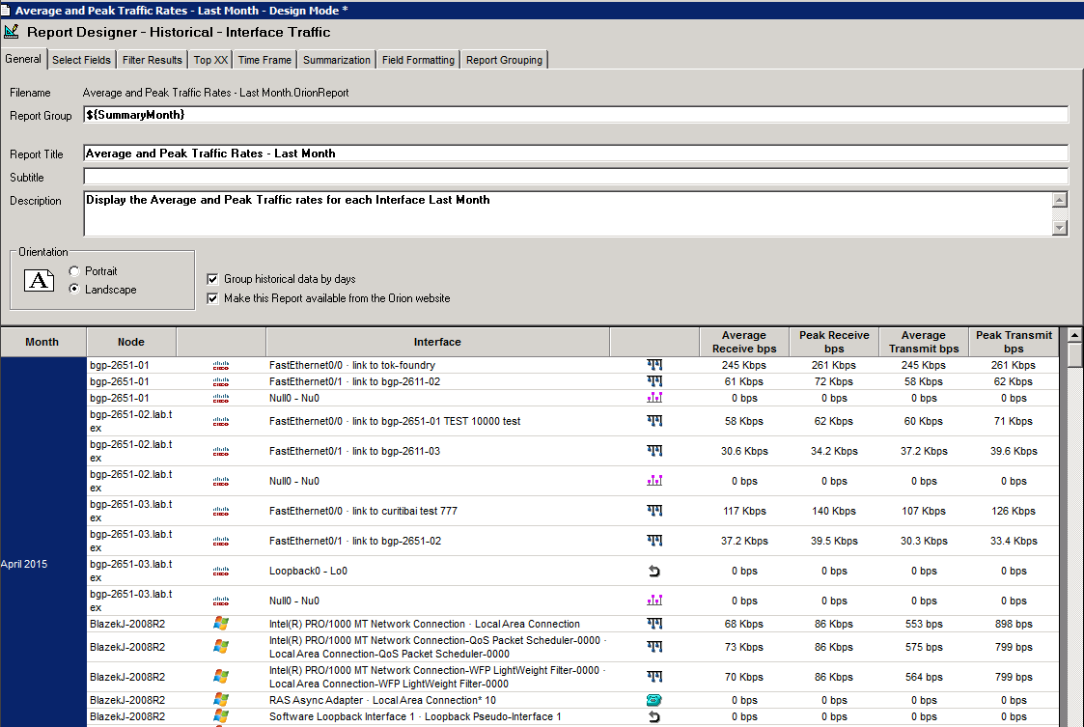Click the Peak Receive bps column header

834,342
